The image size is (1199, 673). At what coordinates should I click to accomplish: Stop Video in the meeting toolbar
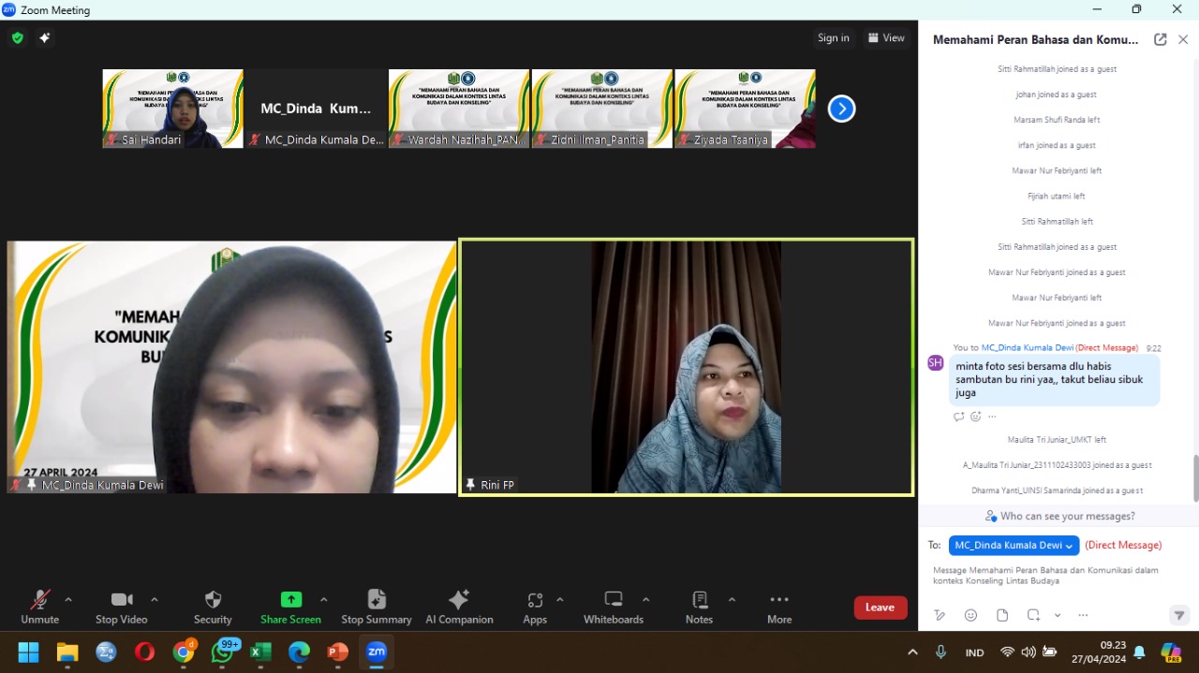(x=121, y=607)
